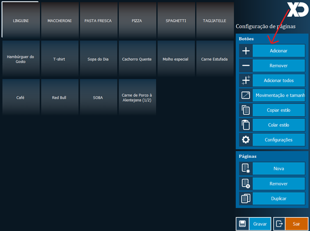Open the TAGLIATELLE category tab

click(215, 21)
